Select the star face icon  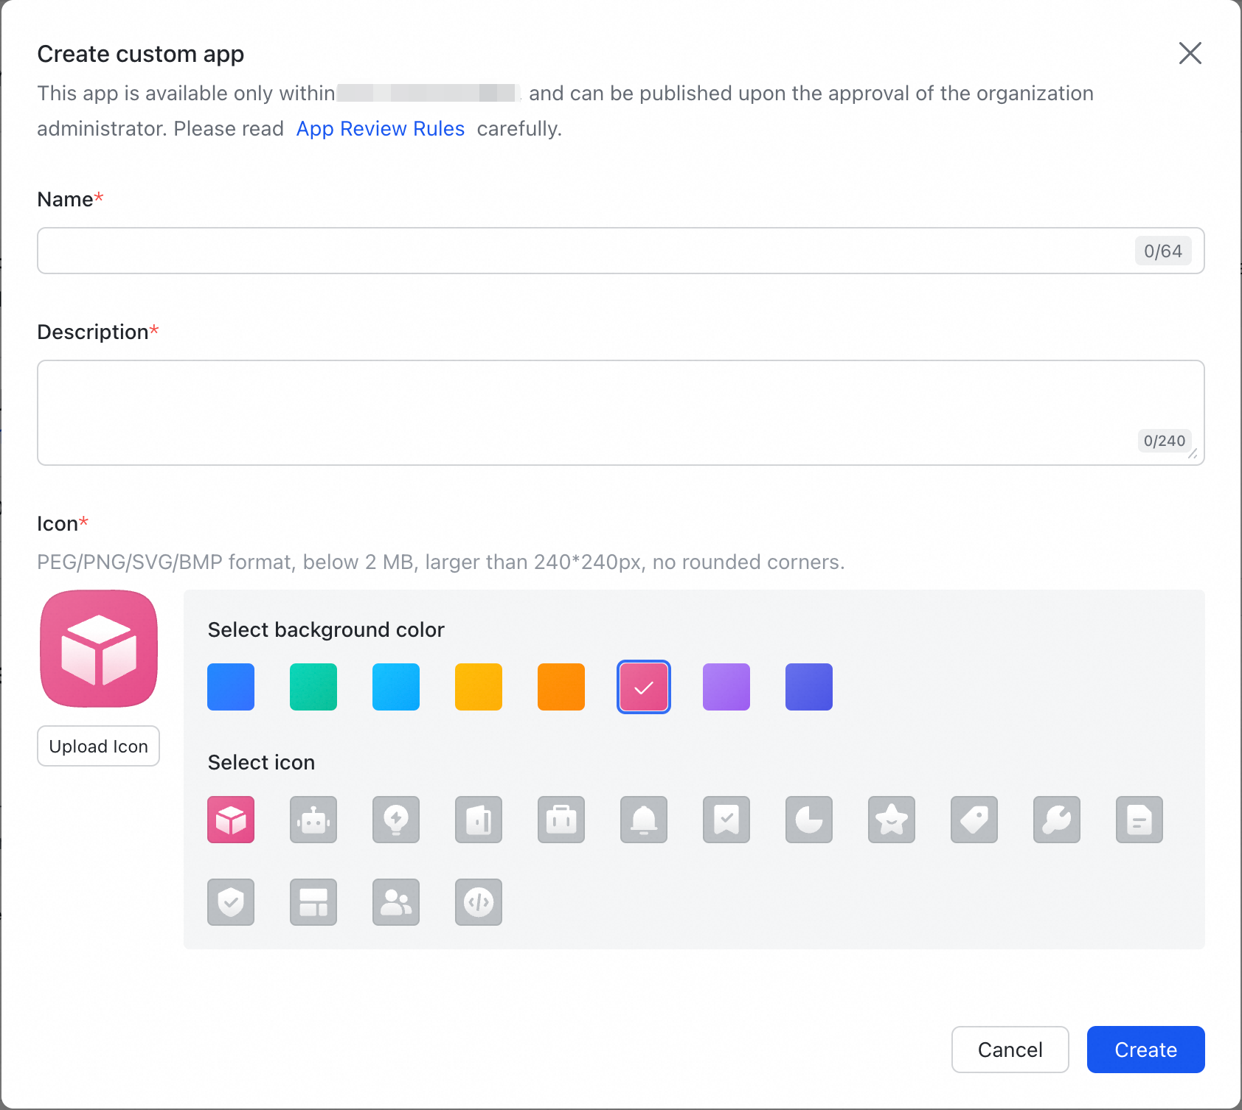click(892, 820)
